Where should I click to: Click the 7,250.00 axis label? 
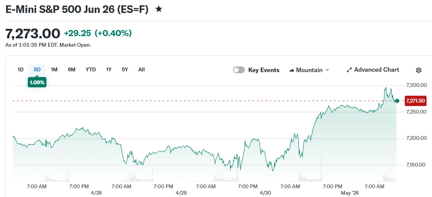pos(416,112)
